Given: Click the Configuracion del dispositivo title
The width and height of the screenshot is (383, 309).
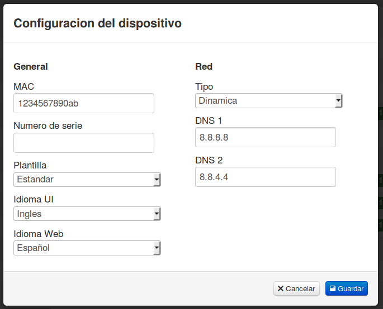Looking at the screenshot, I should (97, 23).
